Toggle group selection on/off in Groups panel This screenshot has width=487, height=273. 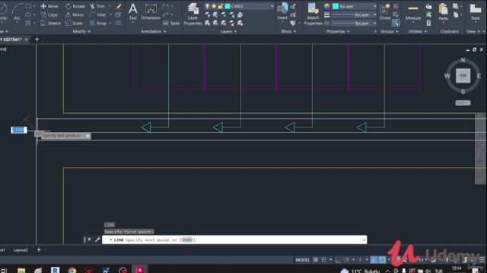396,23
